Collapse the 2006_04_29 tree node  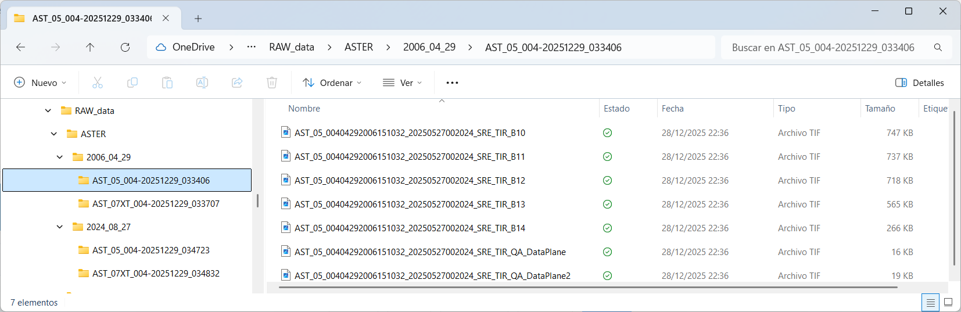point(60,157)
